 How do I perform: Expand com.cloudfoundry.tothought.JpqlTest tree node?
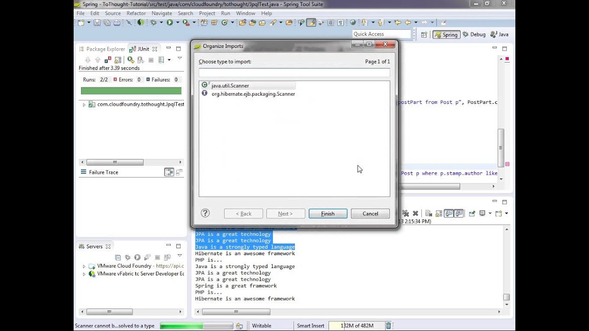pos(84,105)
